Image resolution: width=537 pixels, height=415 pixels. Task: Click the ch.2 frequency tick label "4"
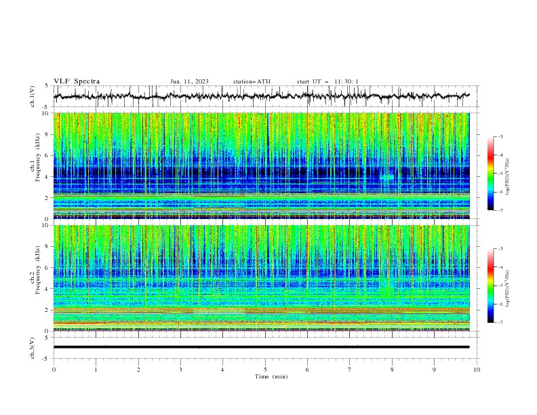47,289
